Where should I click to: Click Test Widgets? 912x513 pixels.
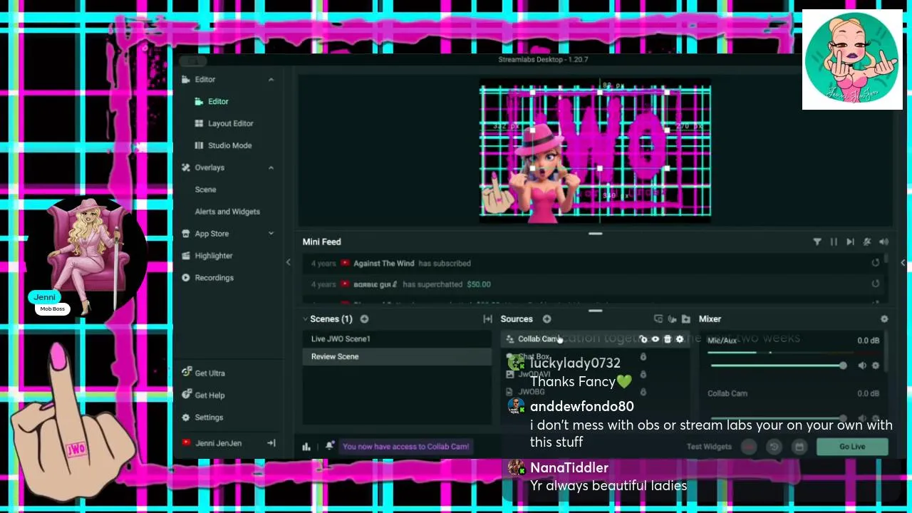pyautogui.click(x=709, y=447)
